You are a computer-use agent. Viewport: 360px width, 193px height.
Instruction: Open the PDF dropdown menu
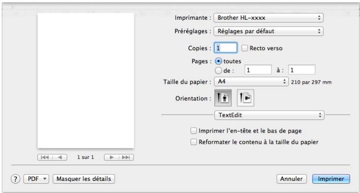pyautogui.click(x=36, y=179)
